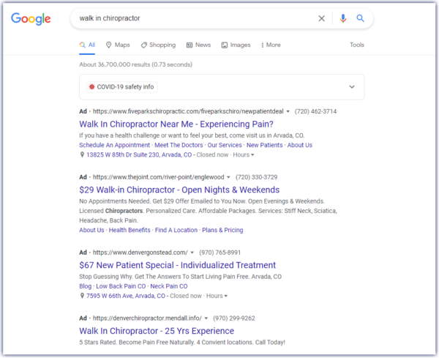Viewport: 439px width, 358px height.
Task: Start voice search with microphone icon
Action: point(343,19)
